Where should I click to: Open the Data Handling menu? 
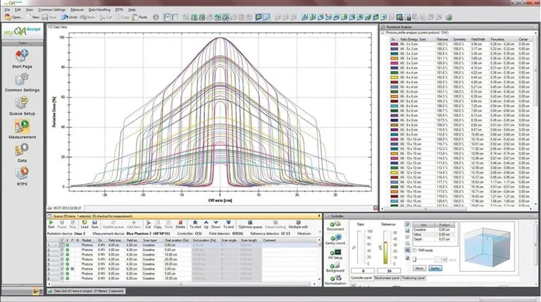pos(99,10)
